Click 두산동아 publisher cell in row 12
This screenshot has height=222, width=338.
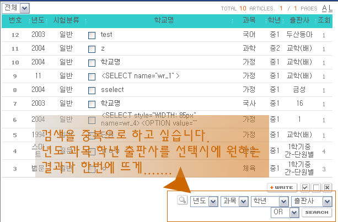[299, 35]
